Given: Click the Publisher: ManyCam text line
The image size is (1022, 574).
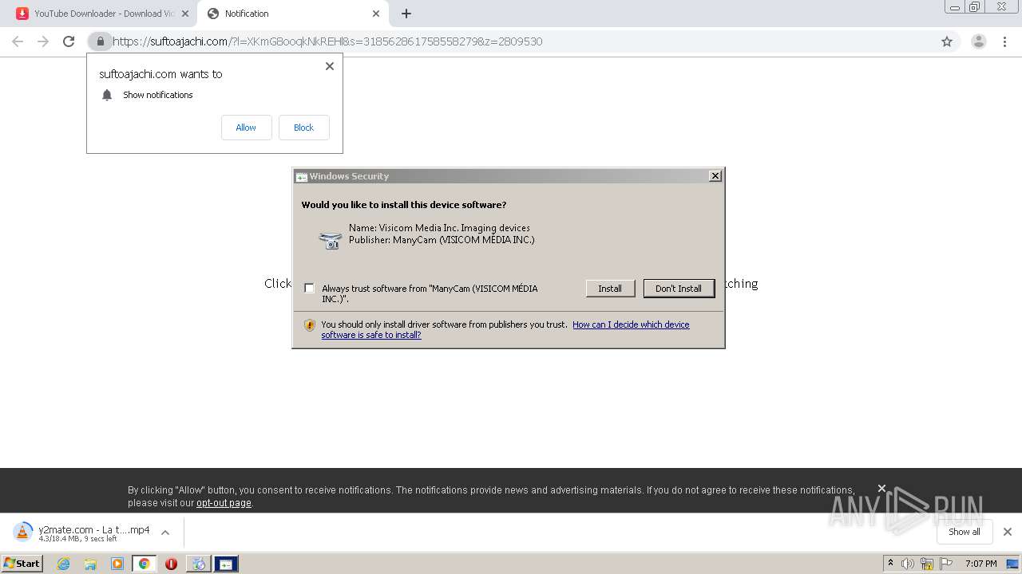Looking at the screenshot, I should (442, 240).
